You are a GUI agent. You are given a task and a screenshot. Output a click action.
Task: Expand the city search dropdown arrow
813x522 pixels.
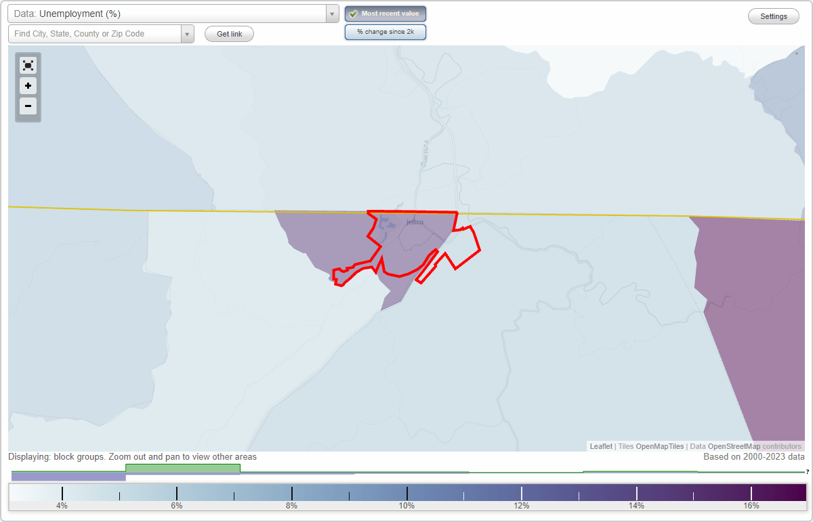[188, 33]
